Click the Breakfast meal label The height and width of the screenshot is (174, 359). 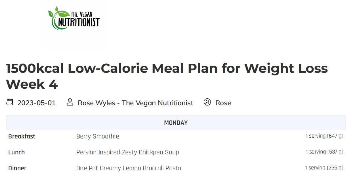22,136
